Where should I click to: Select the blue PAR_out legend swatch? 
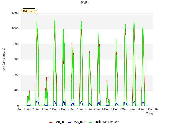coord(70,122)
